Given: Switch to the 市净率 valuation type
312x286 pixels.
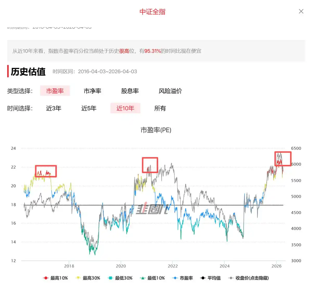Looking at the screenshot, I should (92, 91).
